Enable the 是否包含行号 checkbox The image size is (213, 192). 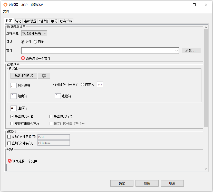point(51,116)
